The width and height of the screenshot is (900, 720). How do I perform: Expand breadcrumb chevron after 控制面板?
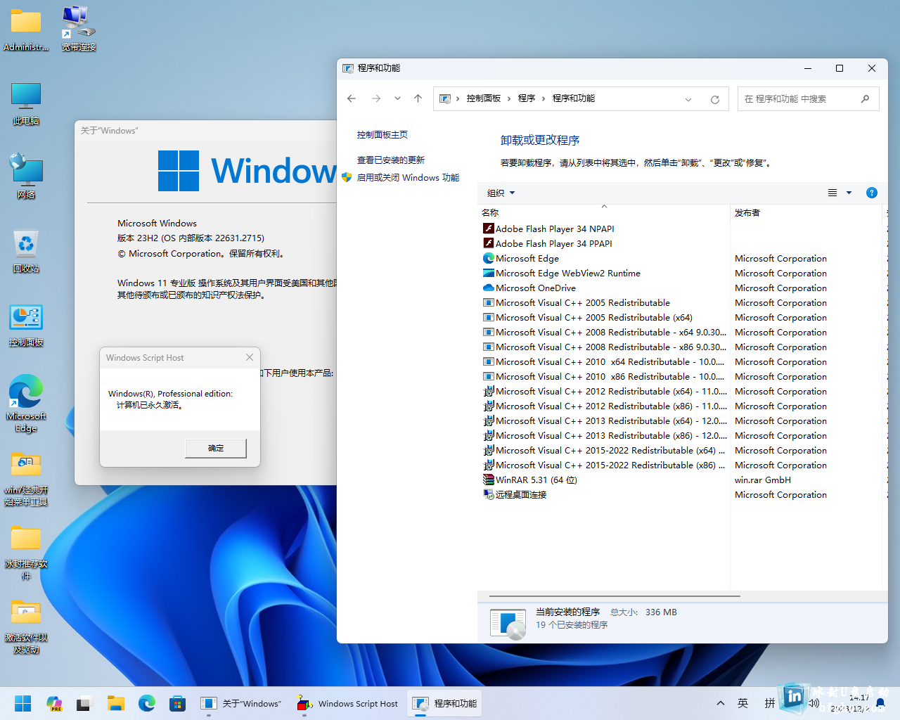click(x=509, y=98)
